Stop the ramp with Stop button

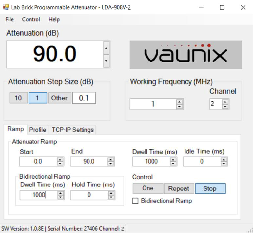click(210, 188)
